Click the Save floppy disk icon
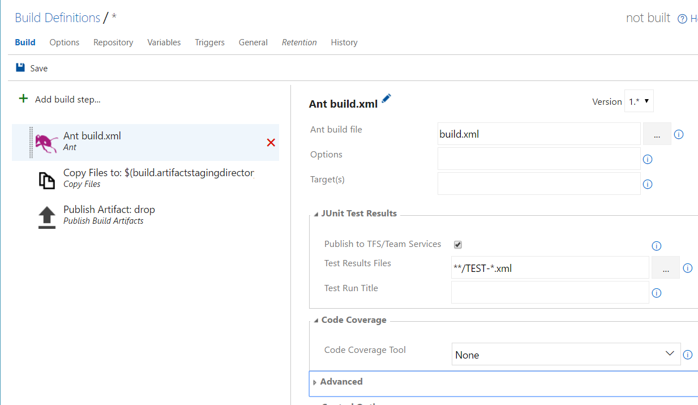 tap(20, 68)
